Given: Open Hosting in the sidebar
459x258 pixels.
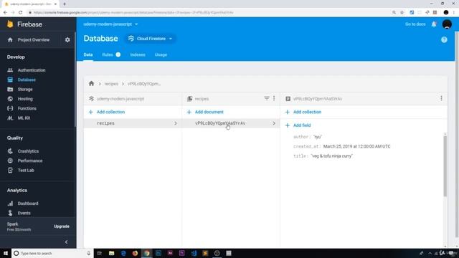Looking at the screenshot, I should [25, 99].
